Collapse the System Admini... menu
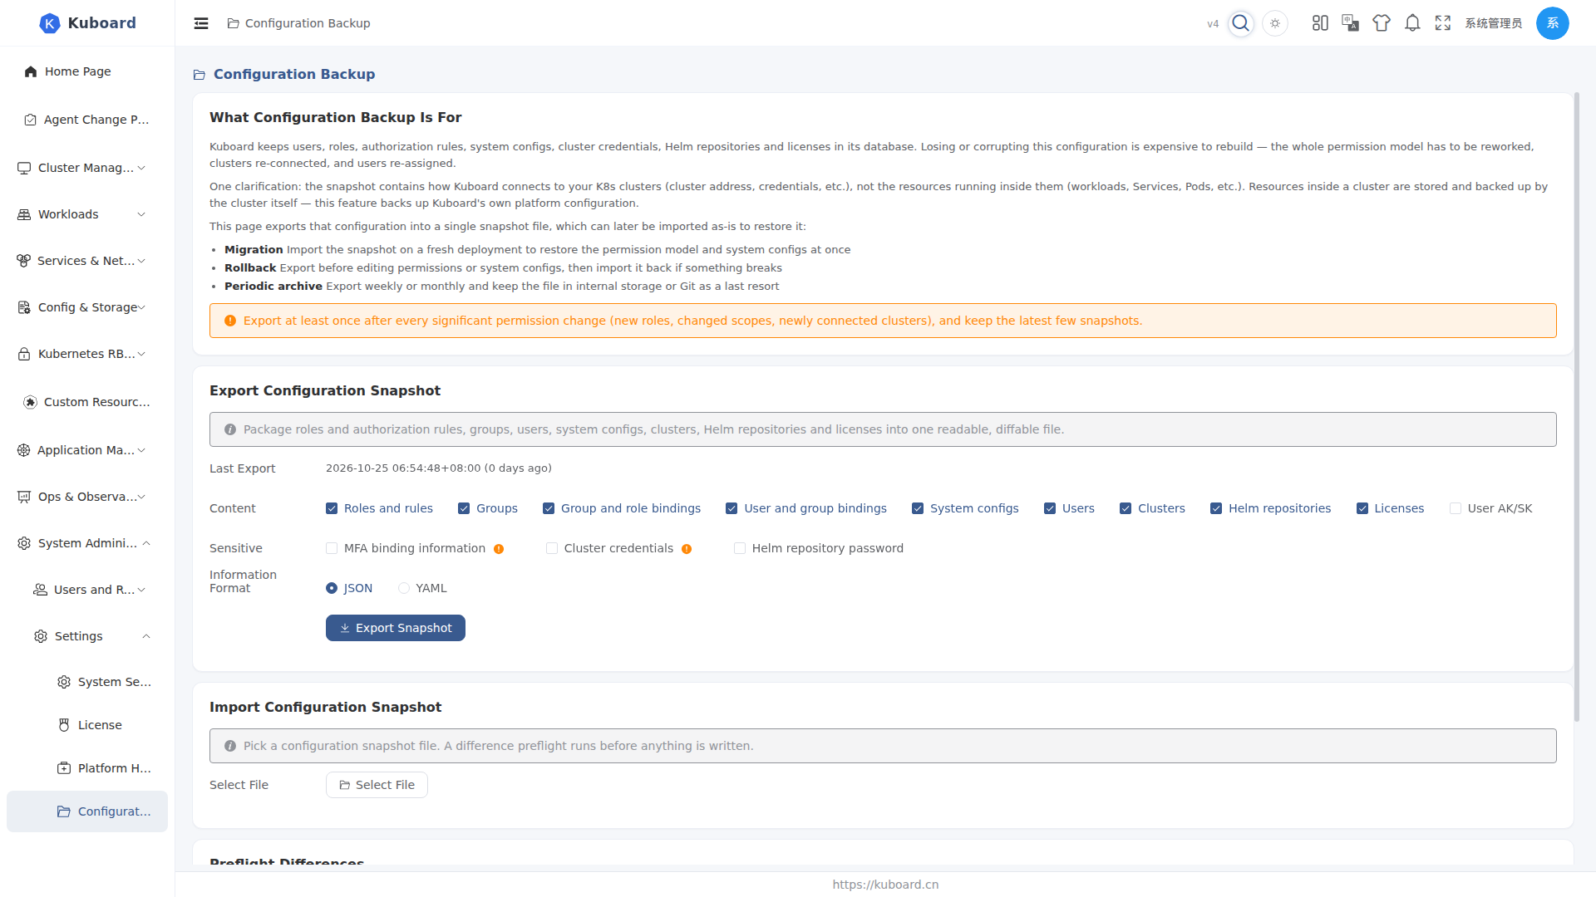 [x=87, y=543]
